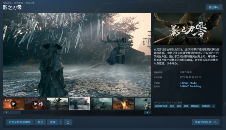The width and height of the screenshot is (226, 130).
Task: Click the release date 2026 年 10 月 29 日
Action: point(190,77)
